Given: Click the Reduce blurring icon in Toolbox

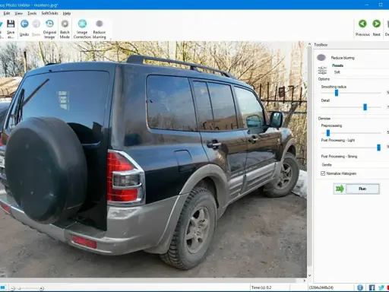Looking at the screenshot, I should click(321, 58).
